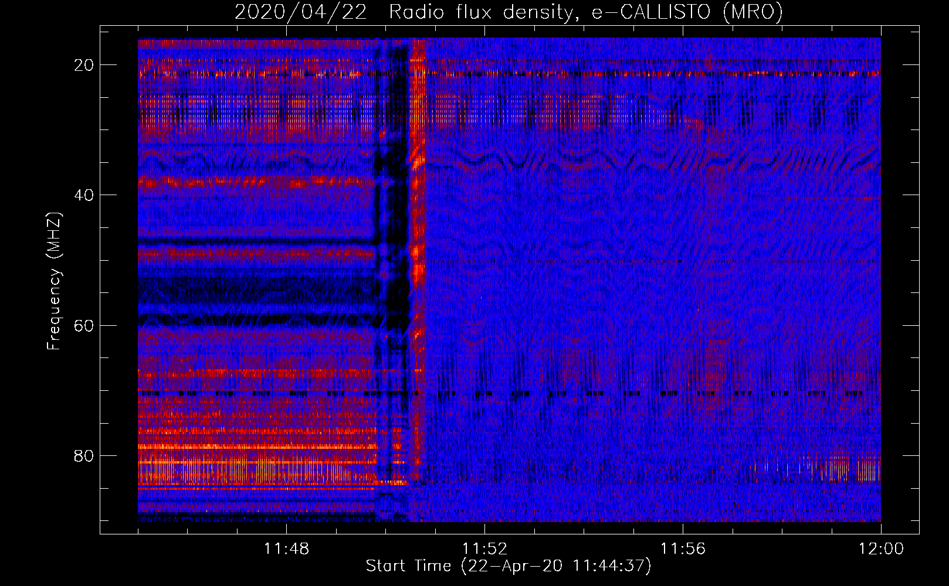The width and height of the screenshot is (949, 586).
Task: Click the 11:52 time tick label
Action: (x=484, y=549)
